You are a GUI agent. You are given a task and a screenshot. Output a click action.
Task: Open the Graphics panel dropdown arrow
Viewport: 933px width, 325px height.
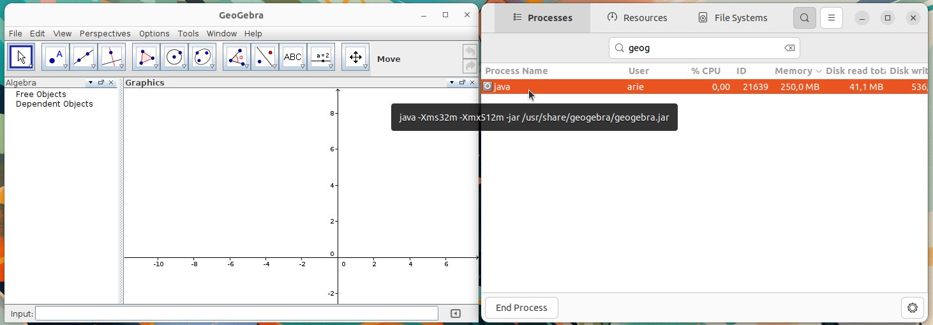pyautogui.click(x=452, y=82)
